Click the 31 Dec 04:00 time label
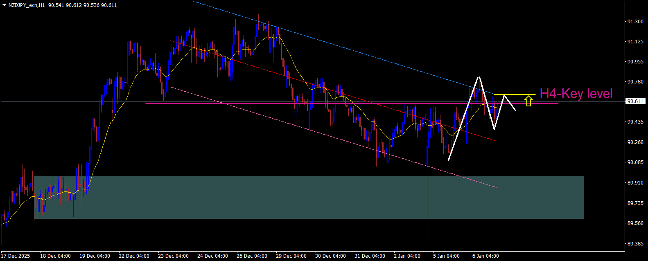Screen dimensions: 648x261 (370, 256)
